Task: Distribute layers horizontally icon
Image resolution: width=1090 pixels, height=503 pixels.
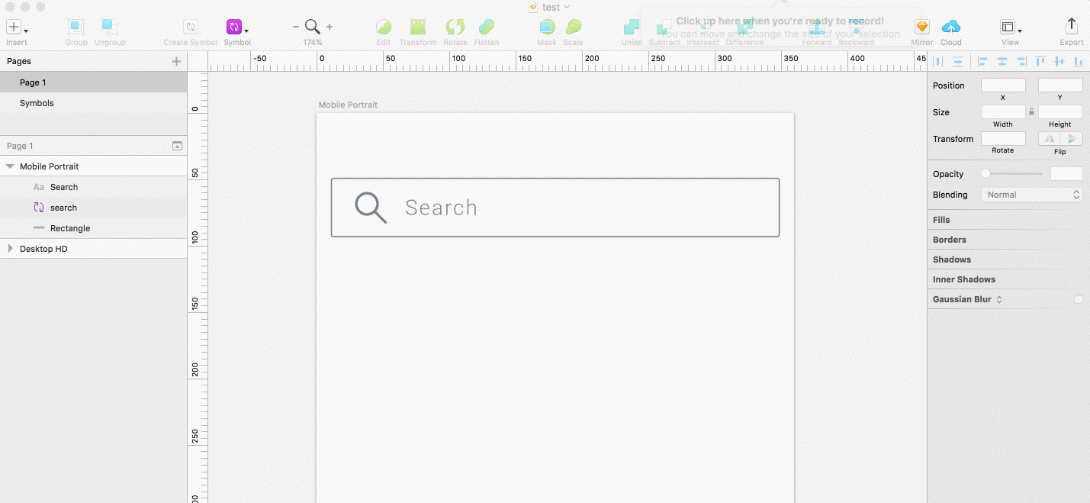Action: point(938,61)
